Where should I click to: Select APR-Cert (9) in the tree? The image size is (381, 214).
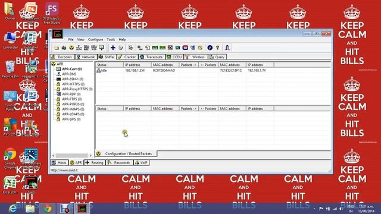click(69, 69)
